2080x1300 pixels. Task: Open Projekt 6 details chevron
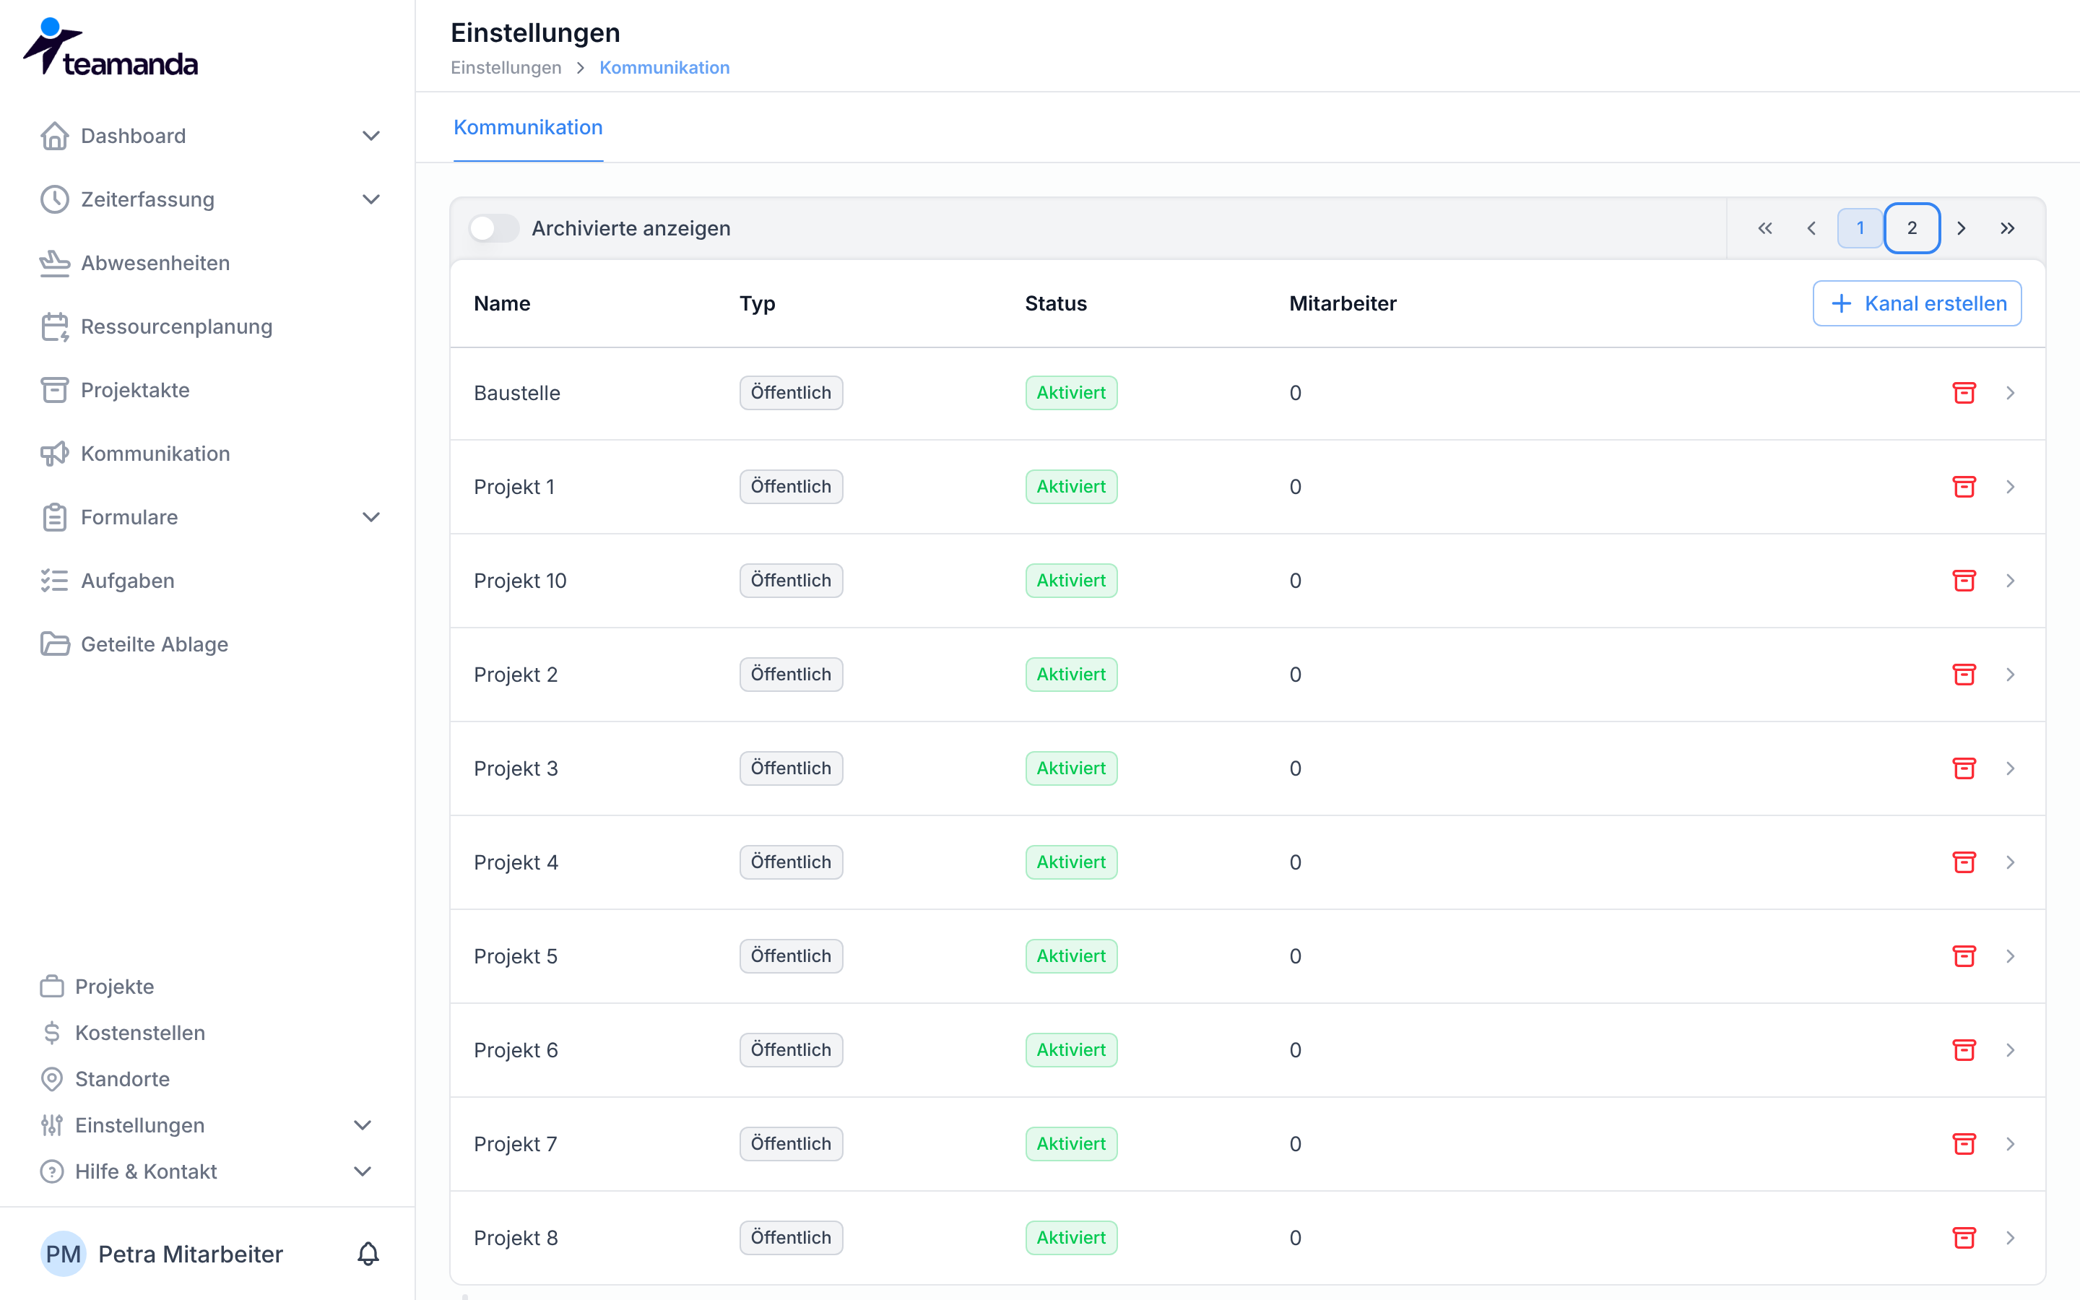[2011, 1050]
